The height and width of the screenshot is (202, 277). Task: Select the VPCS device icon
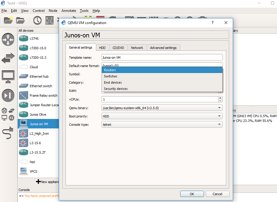pyautogui.click(x=23, y=171)
